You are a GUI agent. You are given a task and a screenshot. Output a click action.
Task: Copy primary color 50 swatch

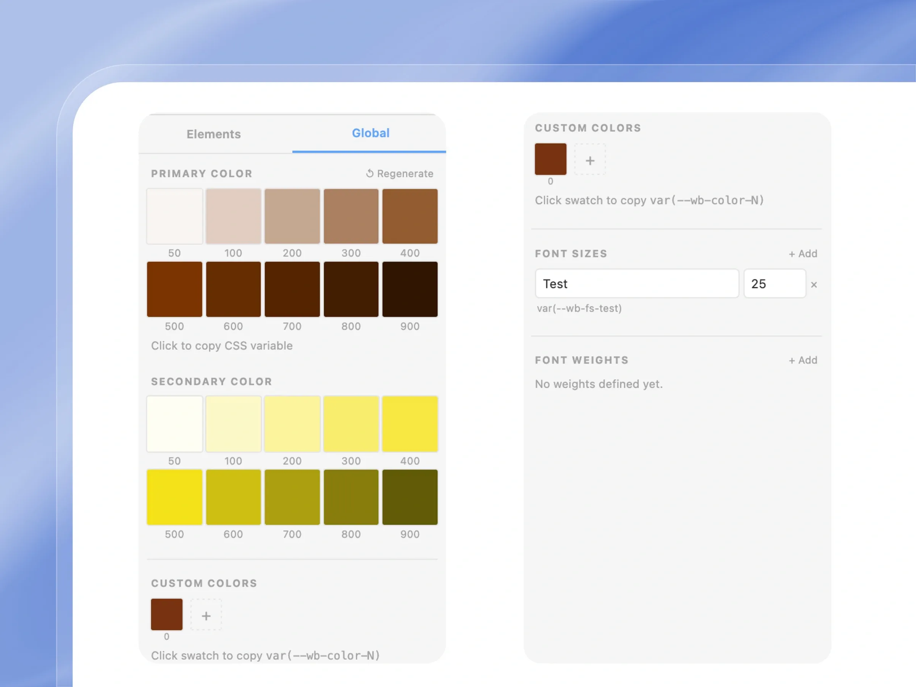(175, 216)
